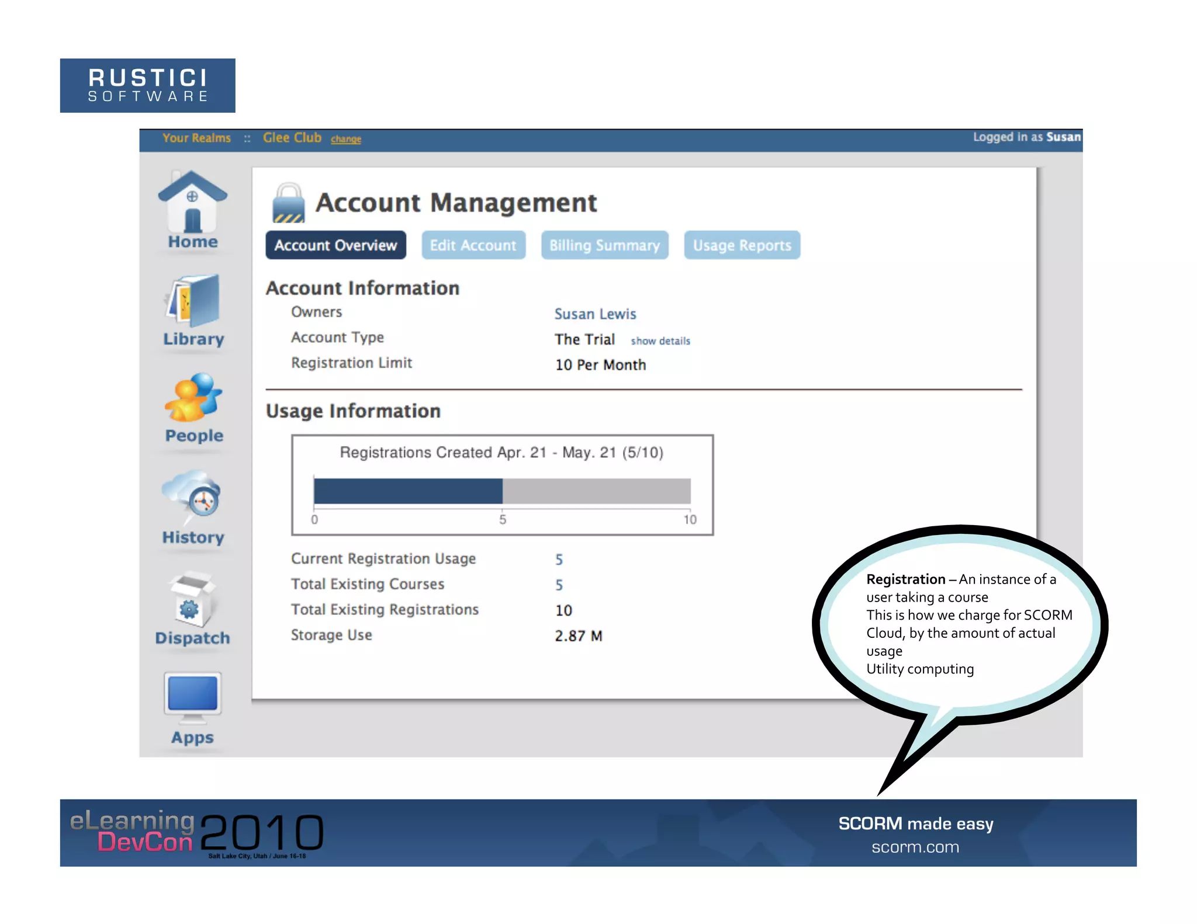This screenshot has height=924, width=1197.
Task: Click the Rustici Software logo
Action: pyautogui.click(x=148, y=85)
